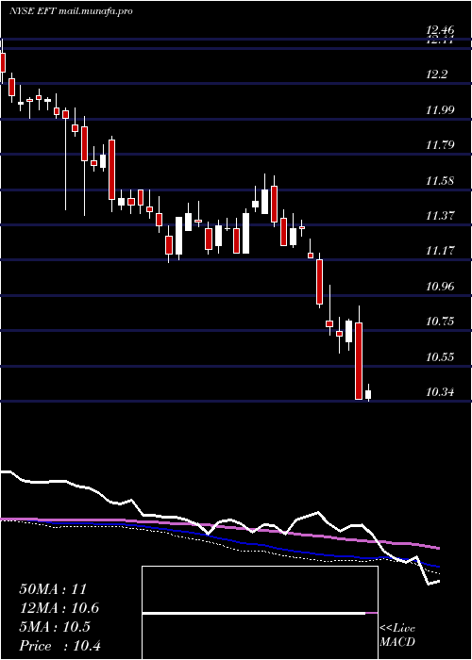Click the Price : 10.4 readout
472x660 pixels.
[x=59, y=646]
